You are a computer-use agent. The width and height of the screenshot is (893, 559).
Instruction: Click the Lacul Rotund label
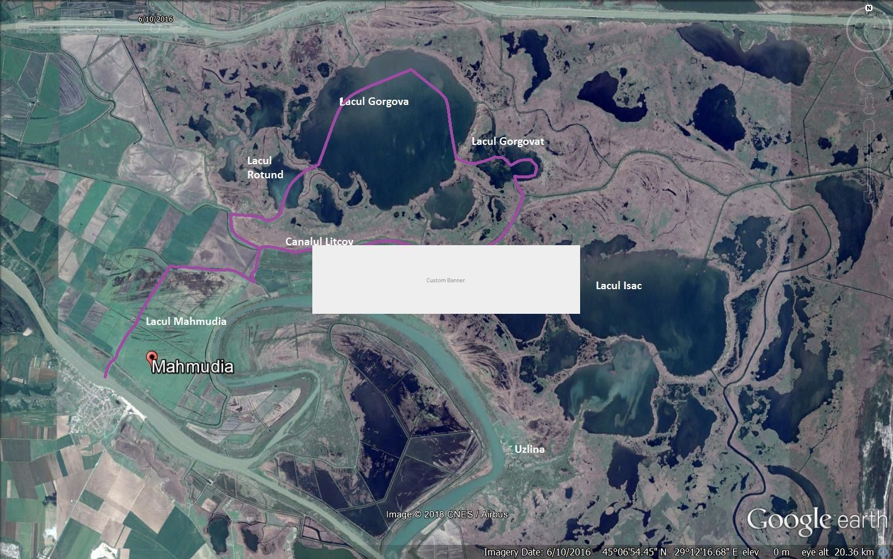265,168
